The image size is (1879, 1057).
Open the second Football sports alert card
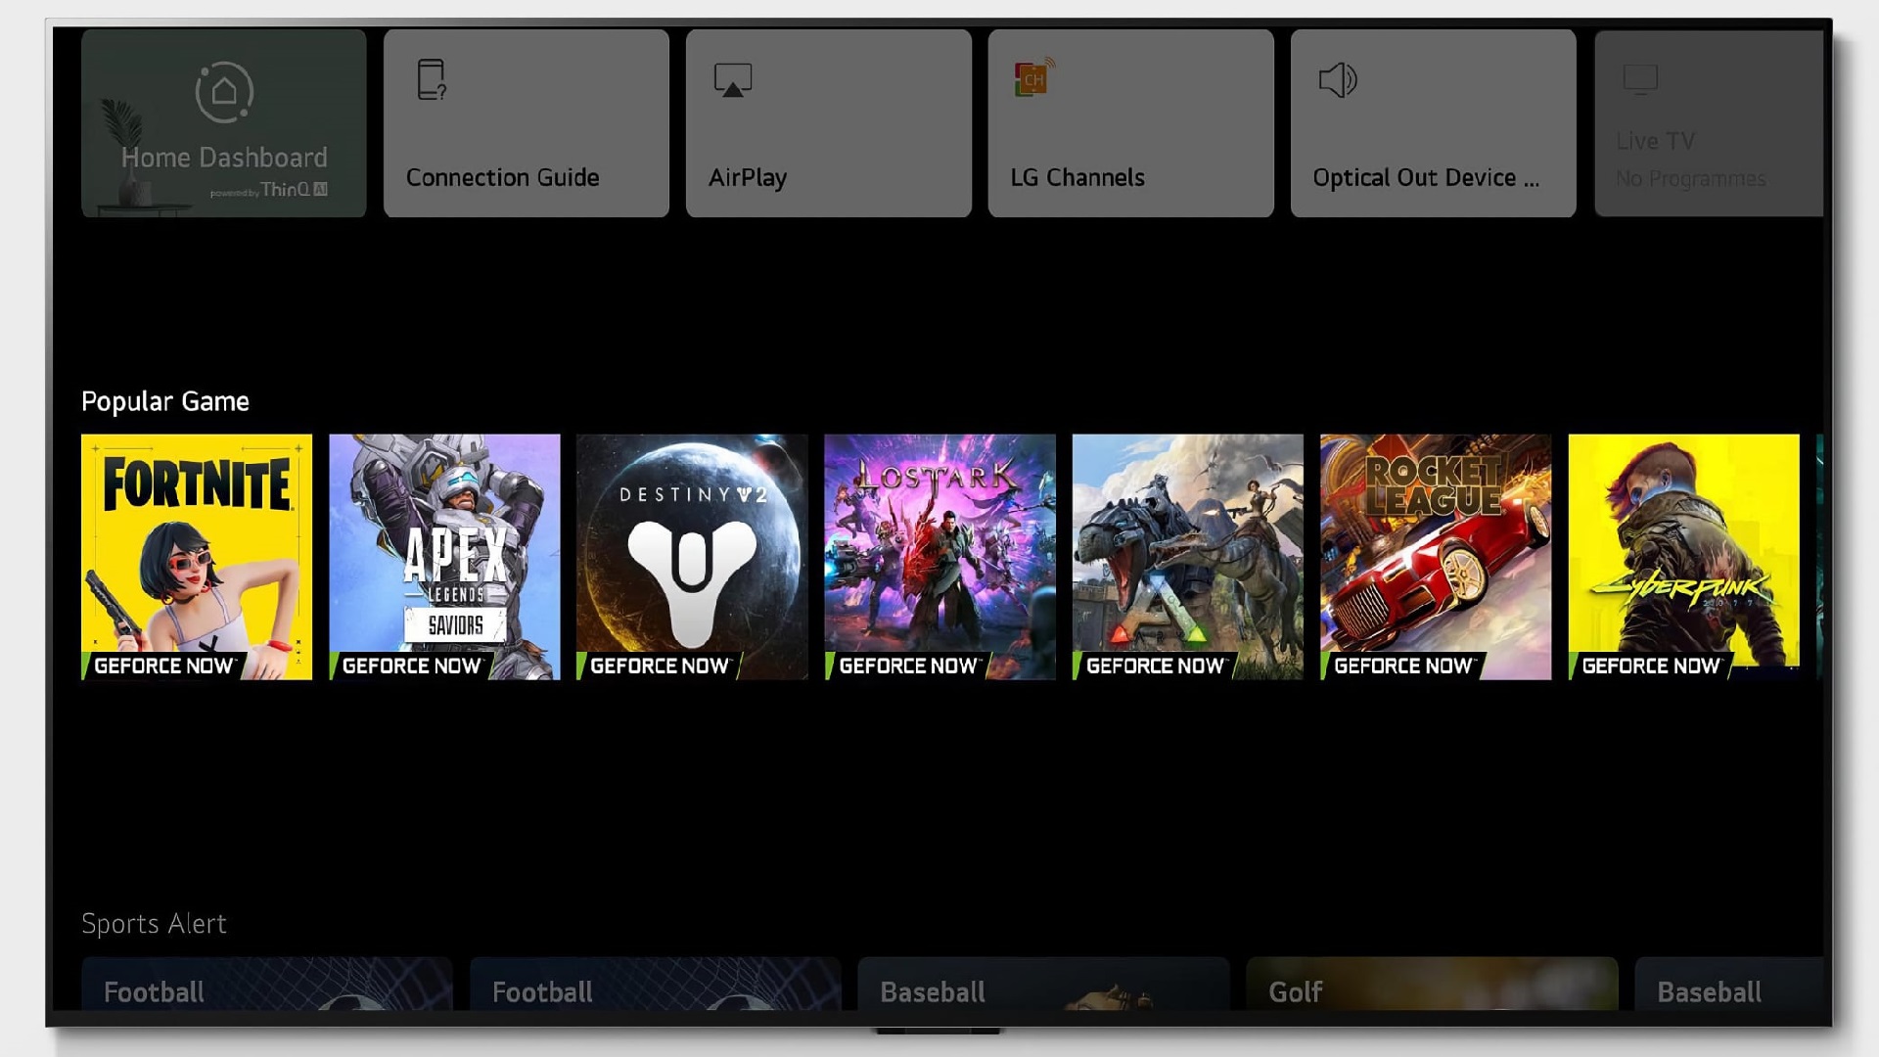[656, 985]
